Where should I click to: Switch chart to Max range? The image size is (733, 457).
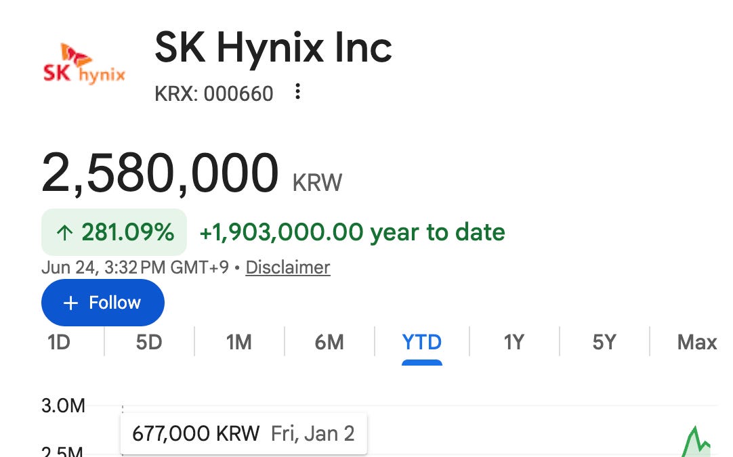pos(696,343)
